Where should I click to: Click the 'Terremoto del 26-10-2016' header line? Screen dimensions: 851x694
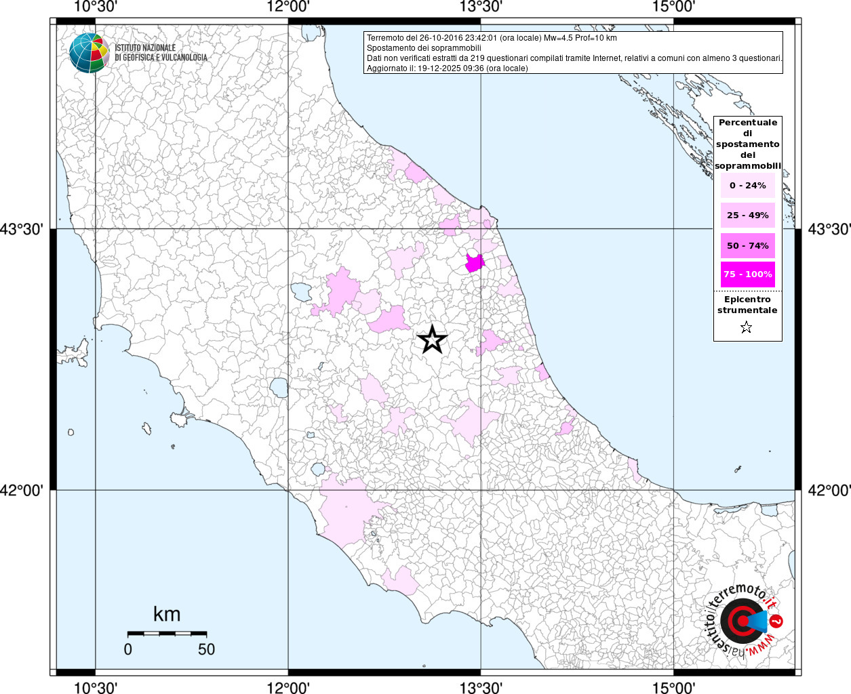point(492,38)
